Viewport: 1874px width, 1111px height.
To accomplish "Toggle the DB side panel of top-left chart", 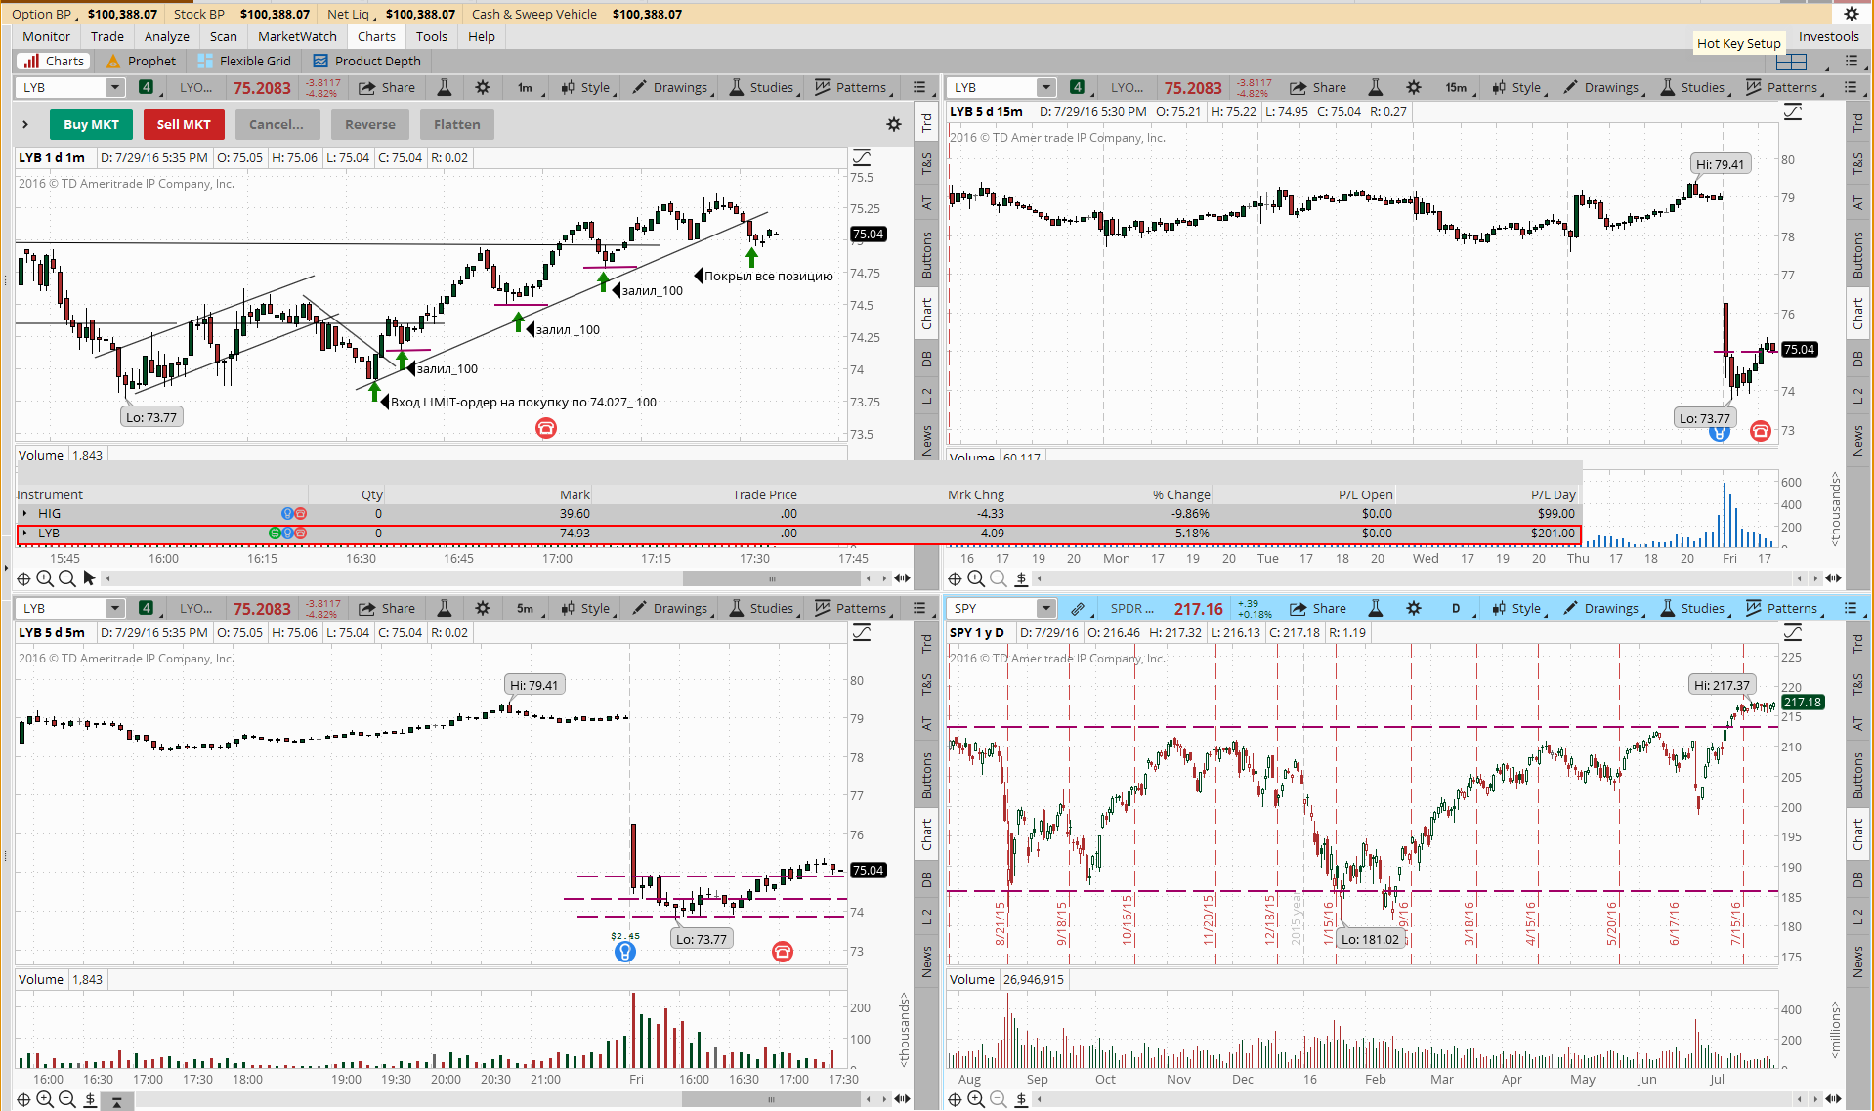I will point(926,359).
